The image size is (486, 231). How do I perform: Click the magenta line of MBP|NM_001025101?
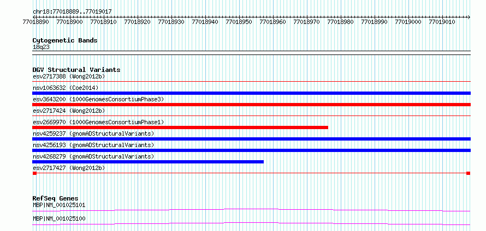pyautogui.click(x=251, y=210)
